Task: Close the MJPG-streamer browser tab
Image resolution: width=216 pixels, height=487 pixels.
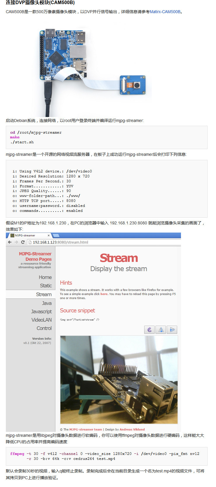Action: (49, 235)
